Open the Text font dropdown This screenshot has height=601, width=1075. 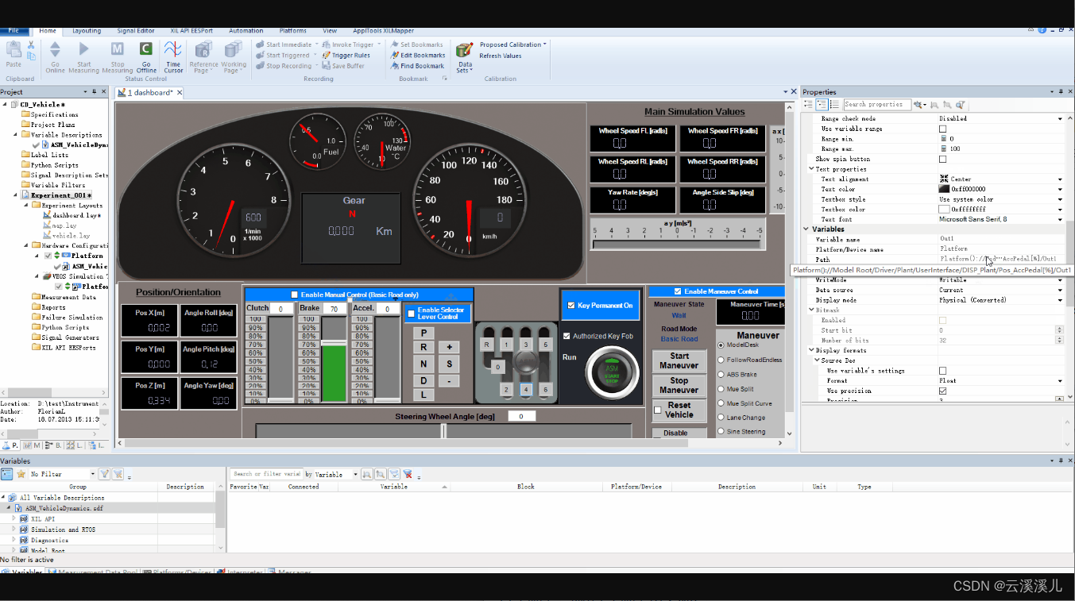[x=1060, y=220]
